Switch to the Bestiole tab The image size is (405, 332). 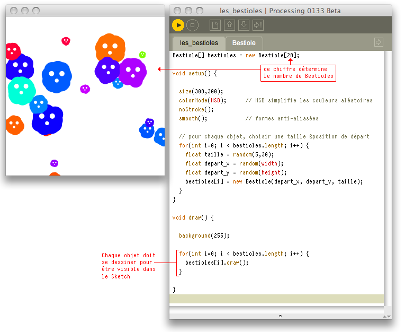(244, 43)
